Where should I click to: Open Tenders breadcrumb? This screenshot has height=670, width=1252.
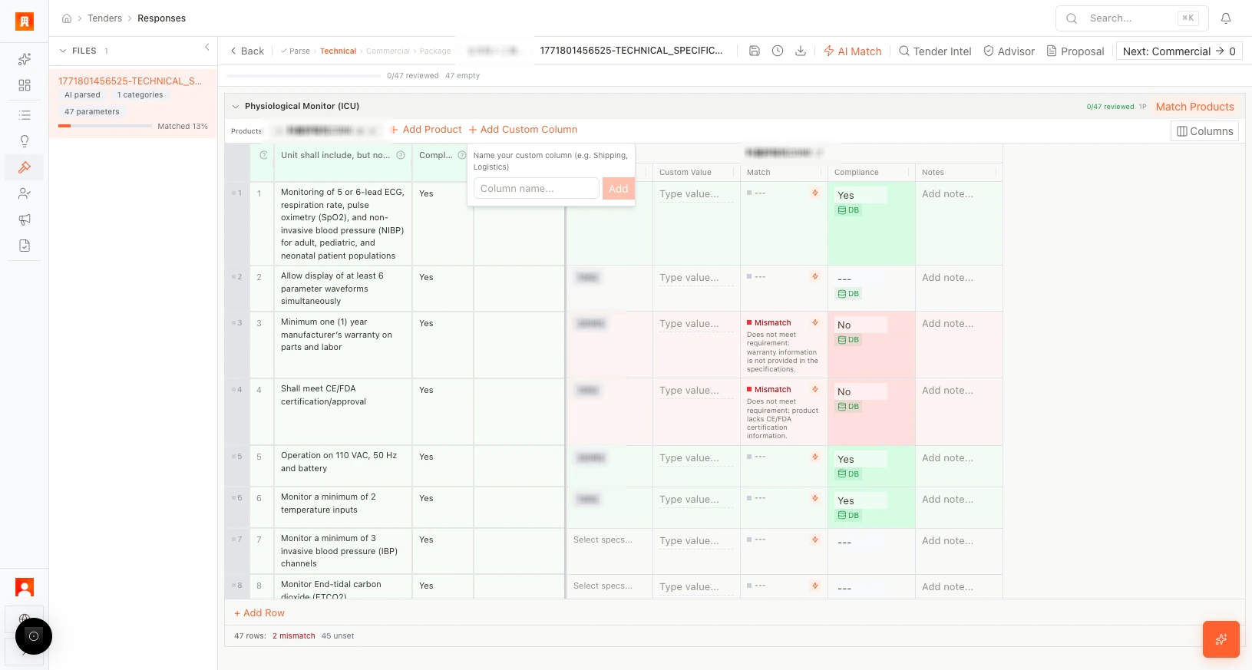(x=104, y=18)
